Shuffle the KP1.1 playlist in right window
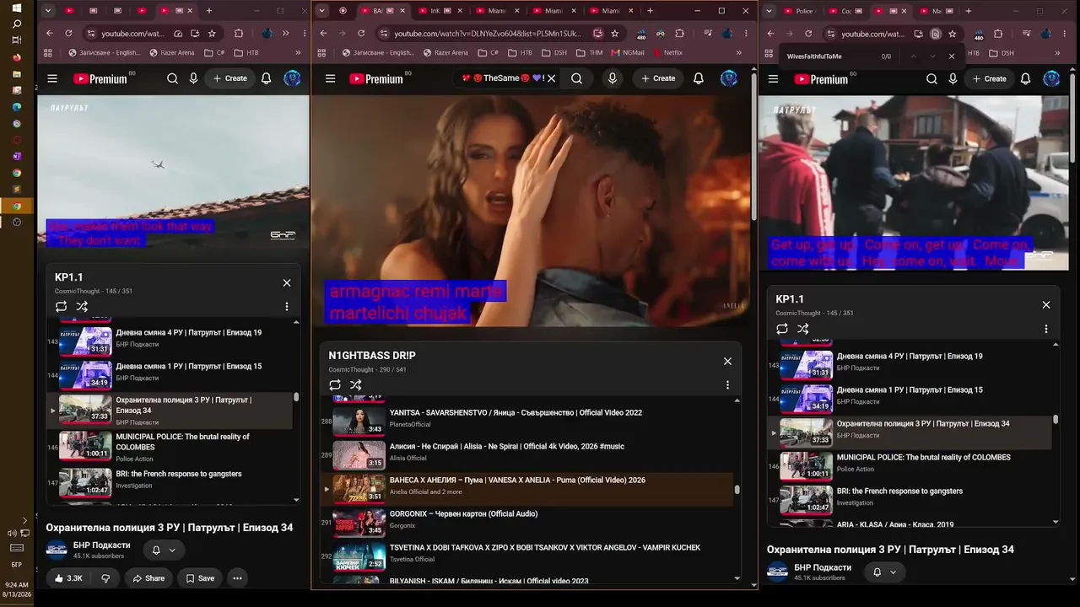1080x607 pixels. pyautogui.click(x=802, y=329)
